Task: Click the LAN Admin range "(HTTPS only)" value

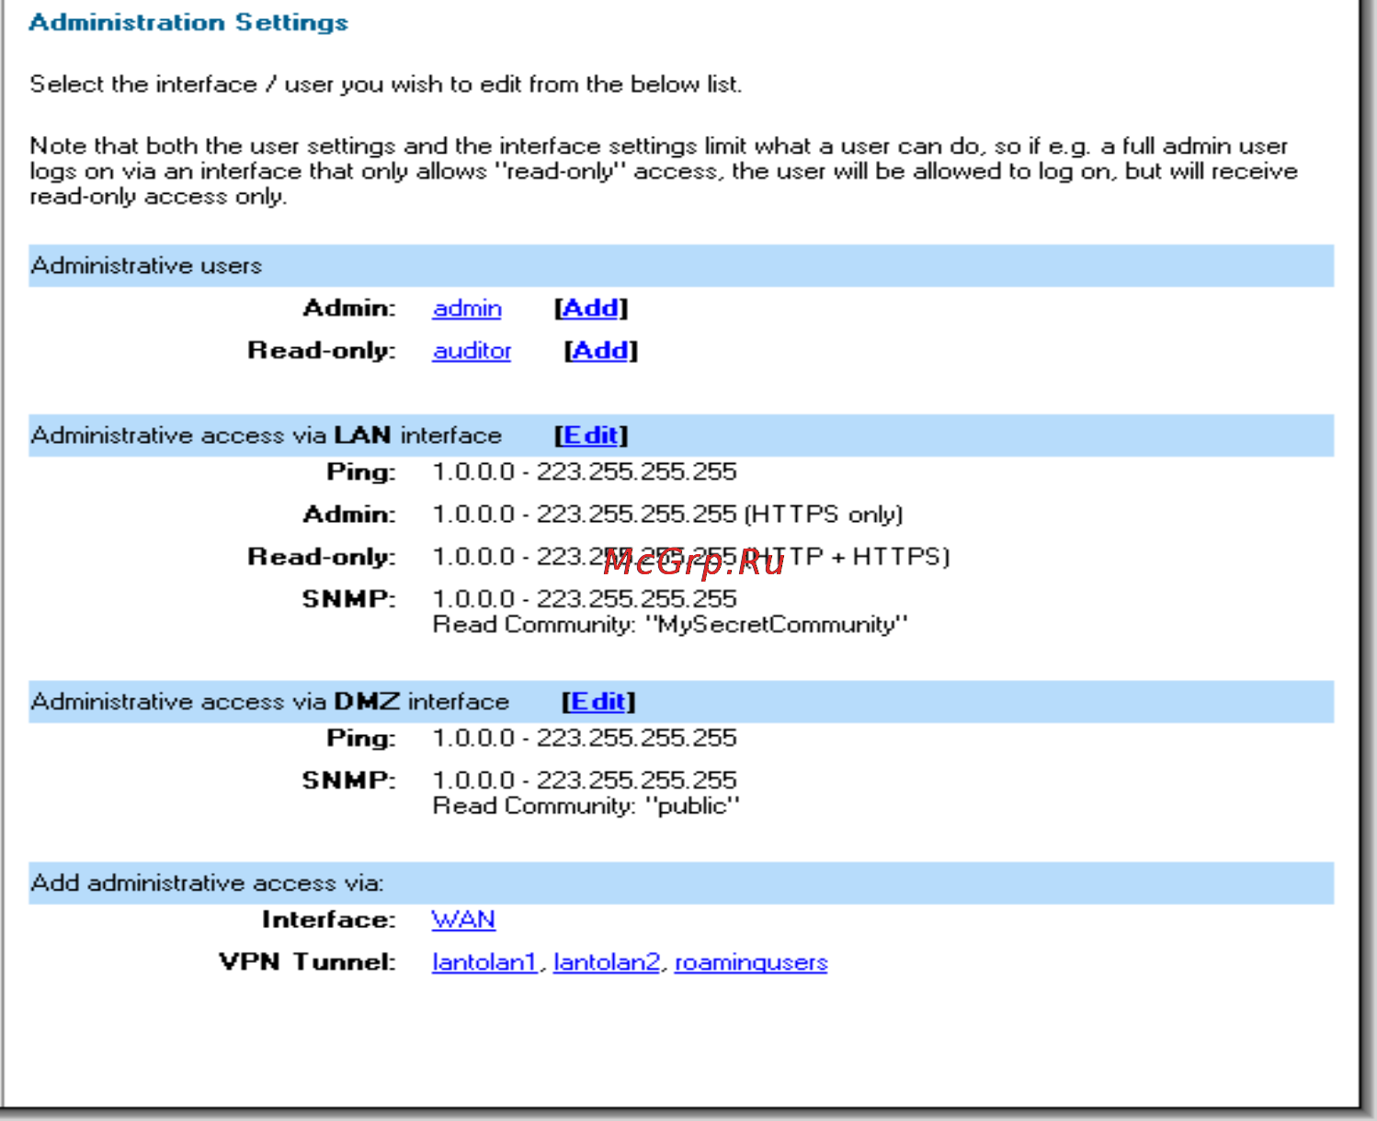Action: (668, 515)
